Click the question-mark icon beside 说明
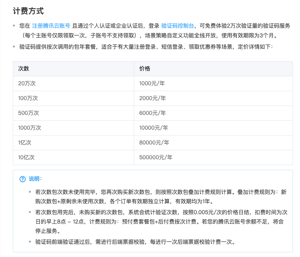This screenshot has width=300, height=257. pyautogui.click(x=23, y=179)
